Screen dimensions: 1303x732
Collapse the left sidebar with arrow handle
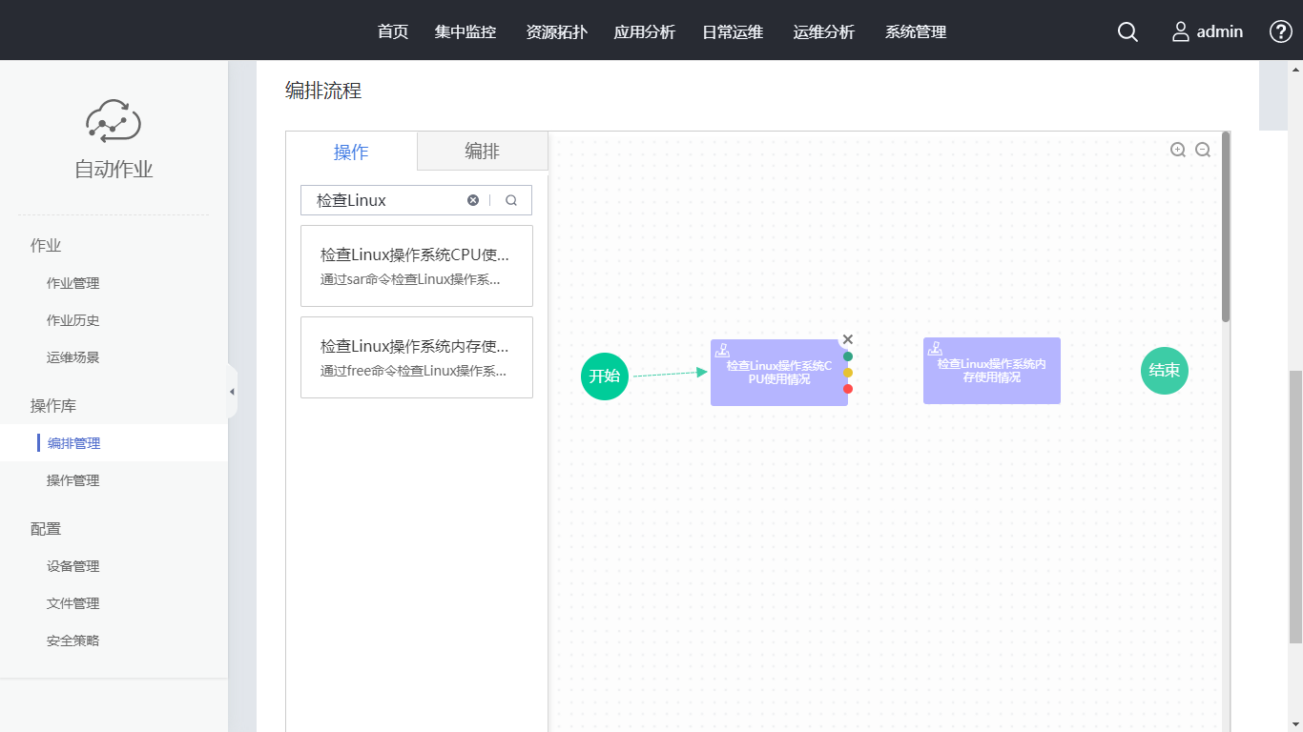click(232, 392)
